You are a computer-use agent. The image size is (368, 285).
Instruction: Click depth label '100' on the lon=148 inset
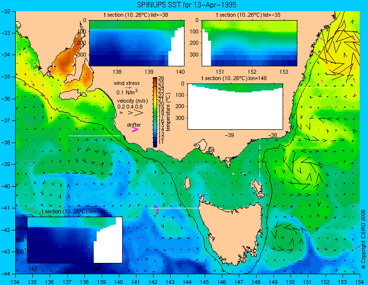180,95
